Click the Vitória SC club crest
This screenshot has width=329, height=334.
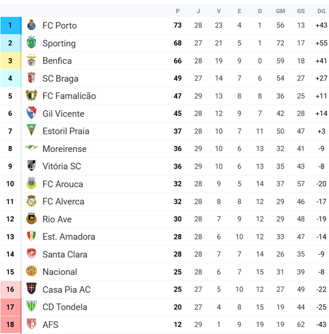click(x=31, y=166)
